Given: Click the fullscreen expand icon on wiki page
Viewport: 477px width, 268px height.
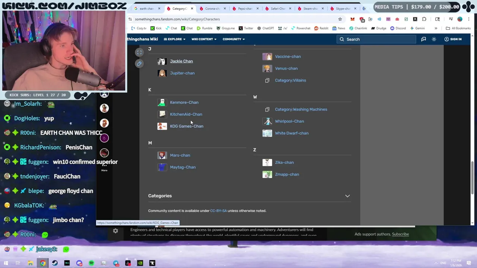Looking at the screenshot, I should (x=139, y=52).
